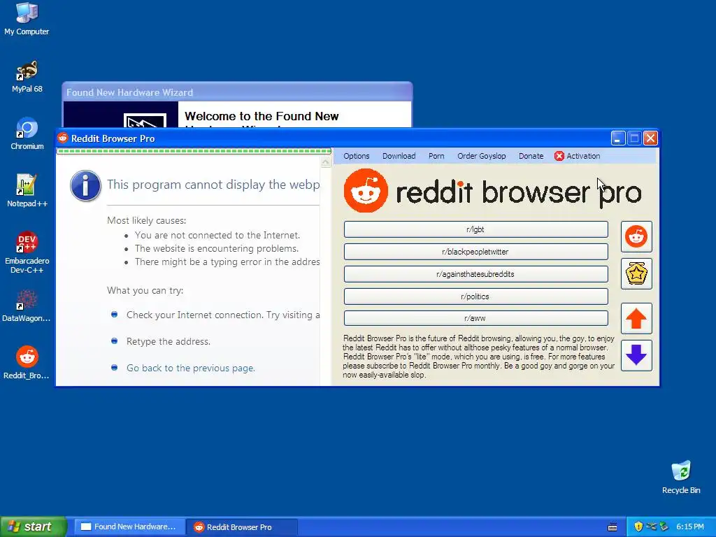The width and height of the screenshot is (716, 537).
Task: Browse the r/aww button
Action: [475, 318]
